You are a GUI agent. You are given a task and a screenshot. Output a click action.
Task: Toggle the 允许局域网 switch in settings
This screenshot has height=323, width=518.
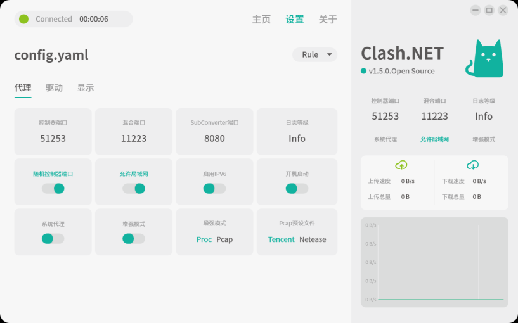pyautogui.click(x=134, y=188)
